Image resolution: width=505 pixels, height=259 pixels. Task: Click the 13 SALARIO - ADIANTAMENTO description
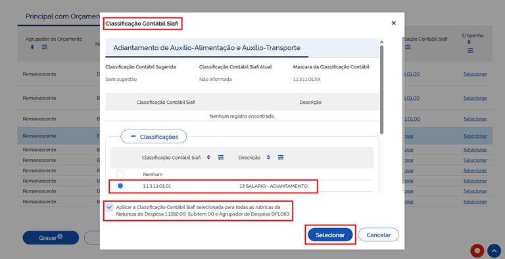coord(274,186)
